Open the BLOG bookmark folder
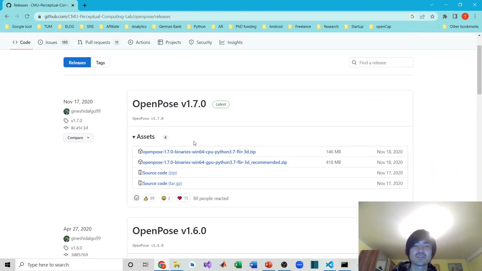Screen dimensions: 482x271 click(66, 26)
